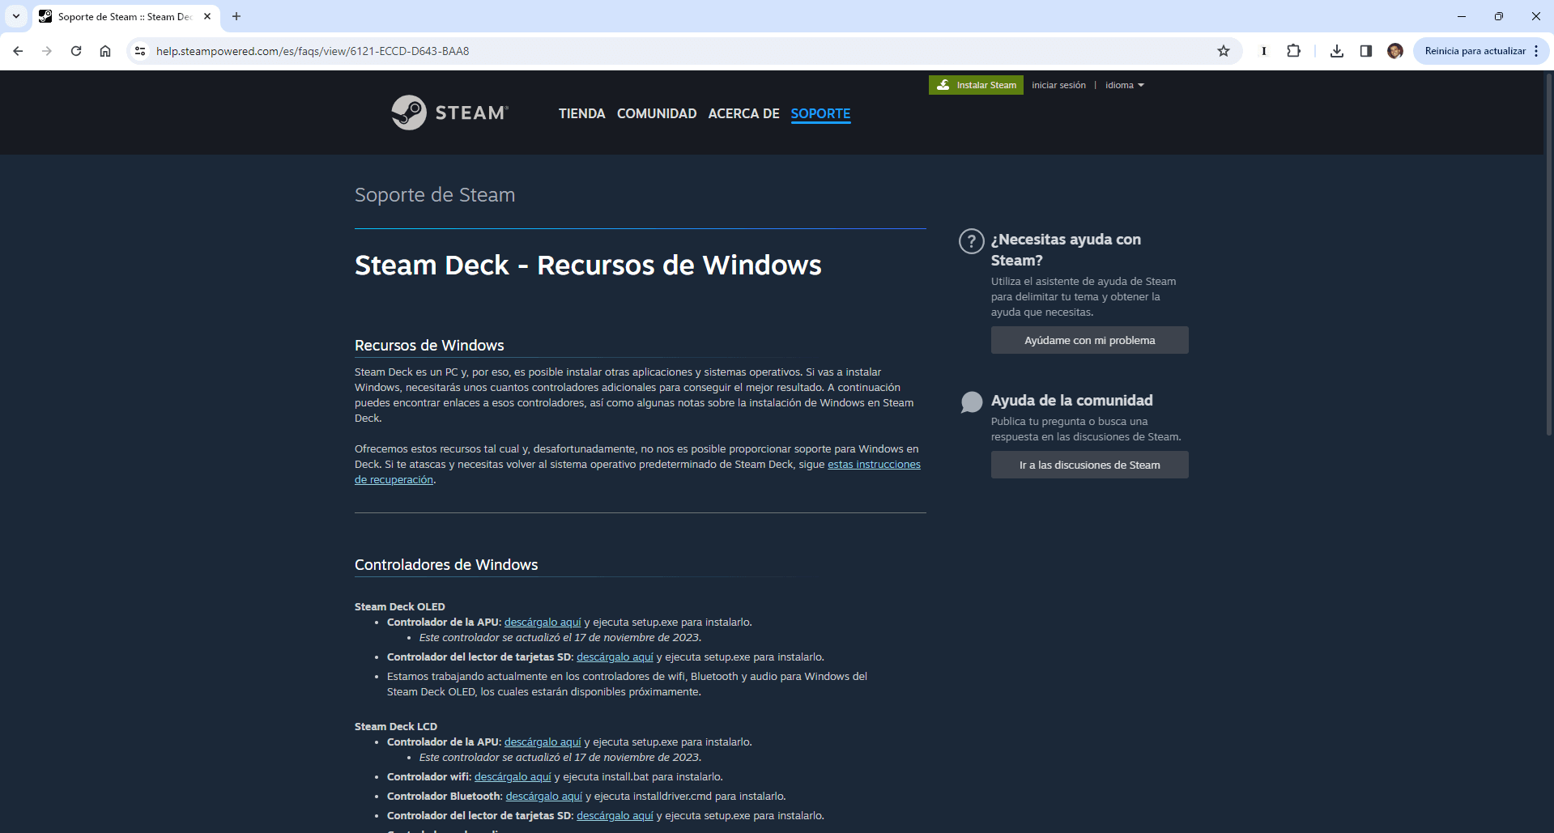Toggle the browser side panel icon

(x=1366, y=51)
